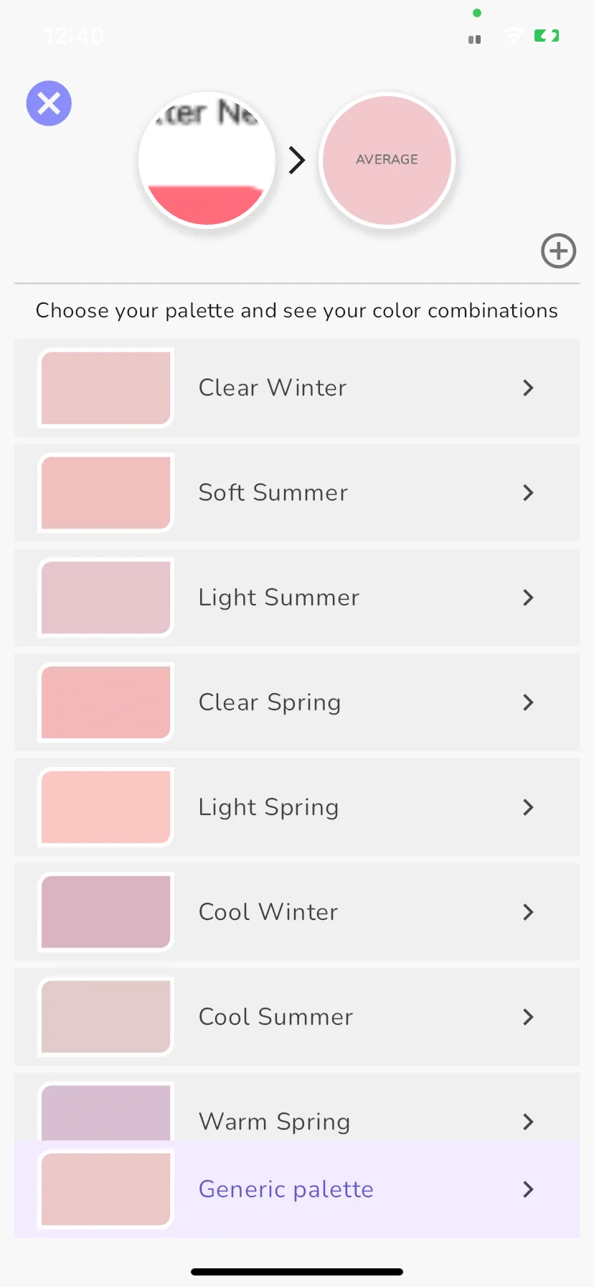
Task: Choose the Light Spring palette label
Action: (269, 807)
